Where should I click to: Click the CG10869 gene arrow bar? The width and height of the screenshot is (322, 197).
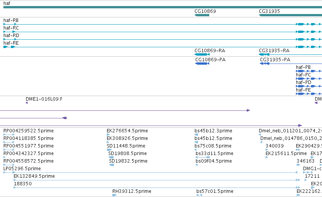click(202, 15)
